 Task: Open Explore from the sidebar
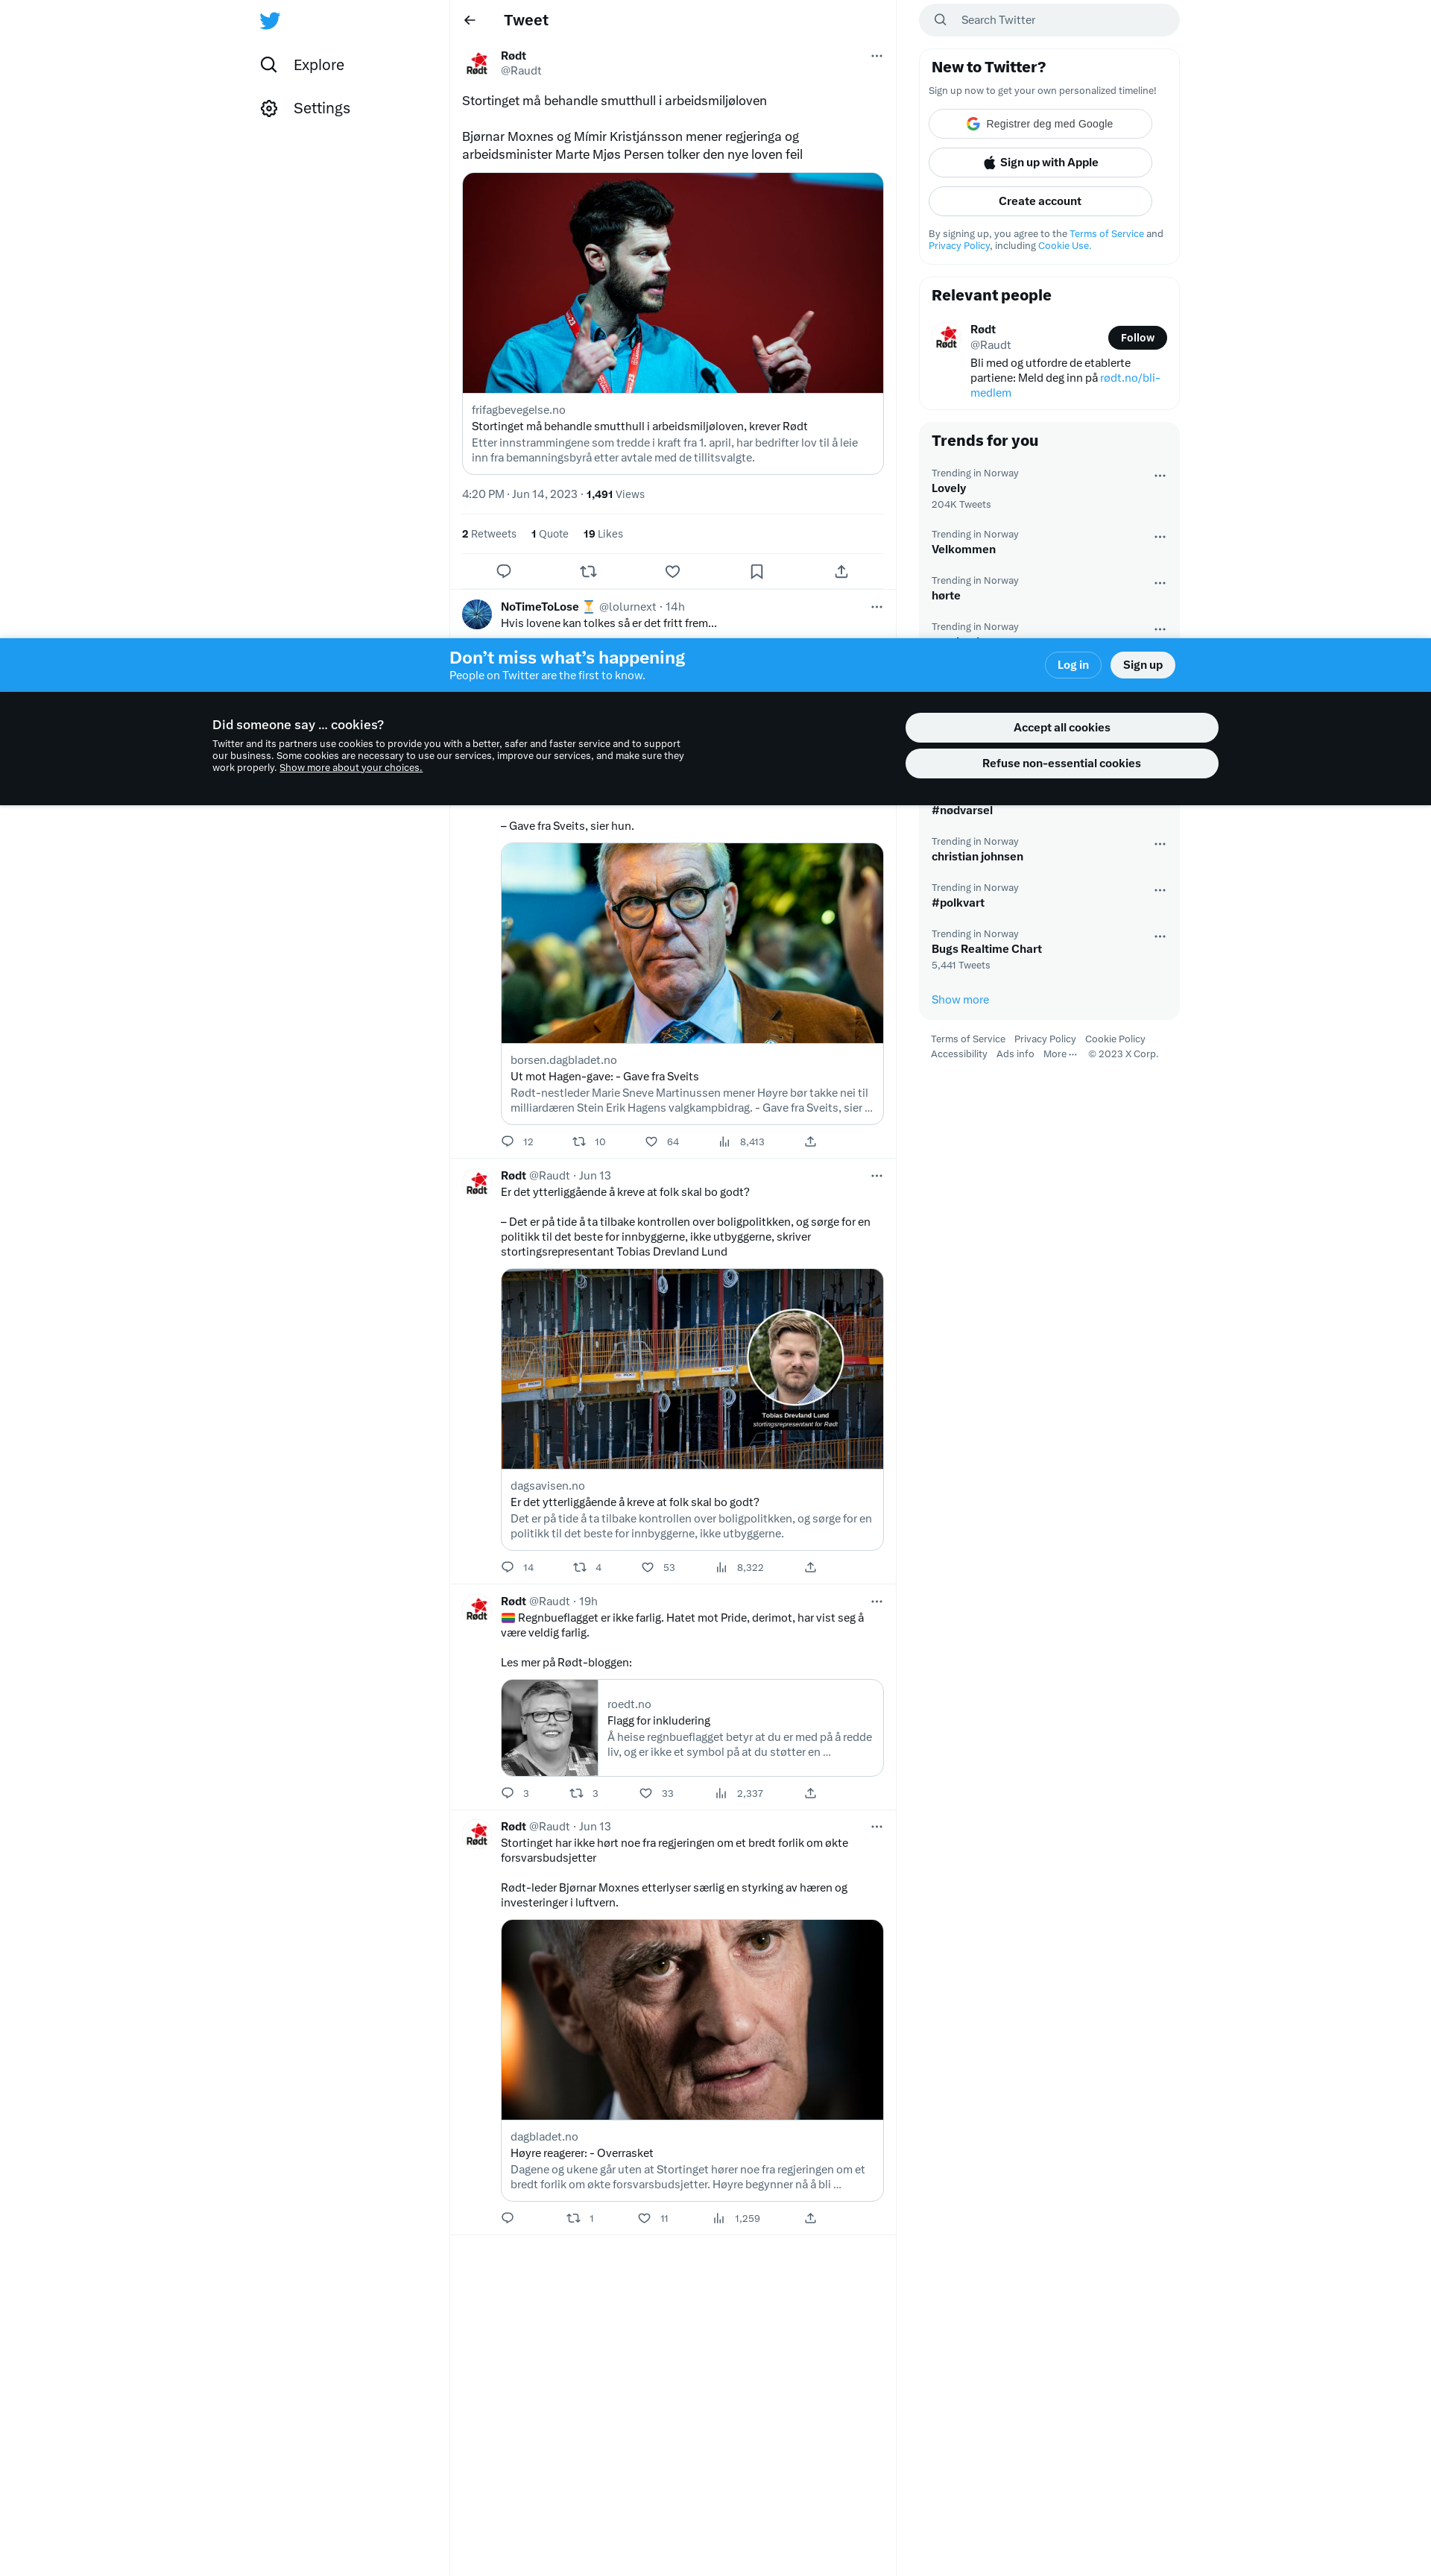point(303,64)
